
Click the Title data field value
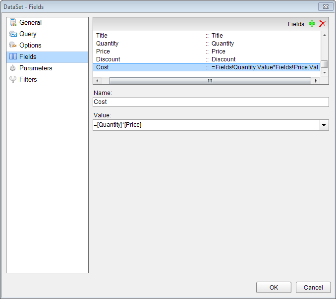(217, 36)
